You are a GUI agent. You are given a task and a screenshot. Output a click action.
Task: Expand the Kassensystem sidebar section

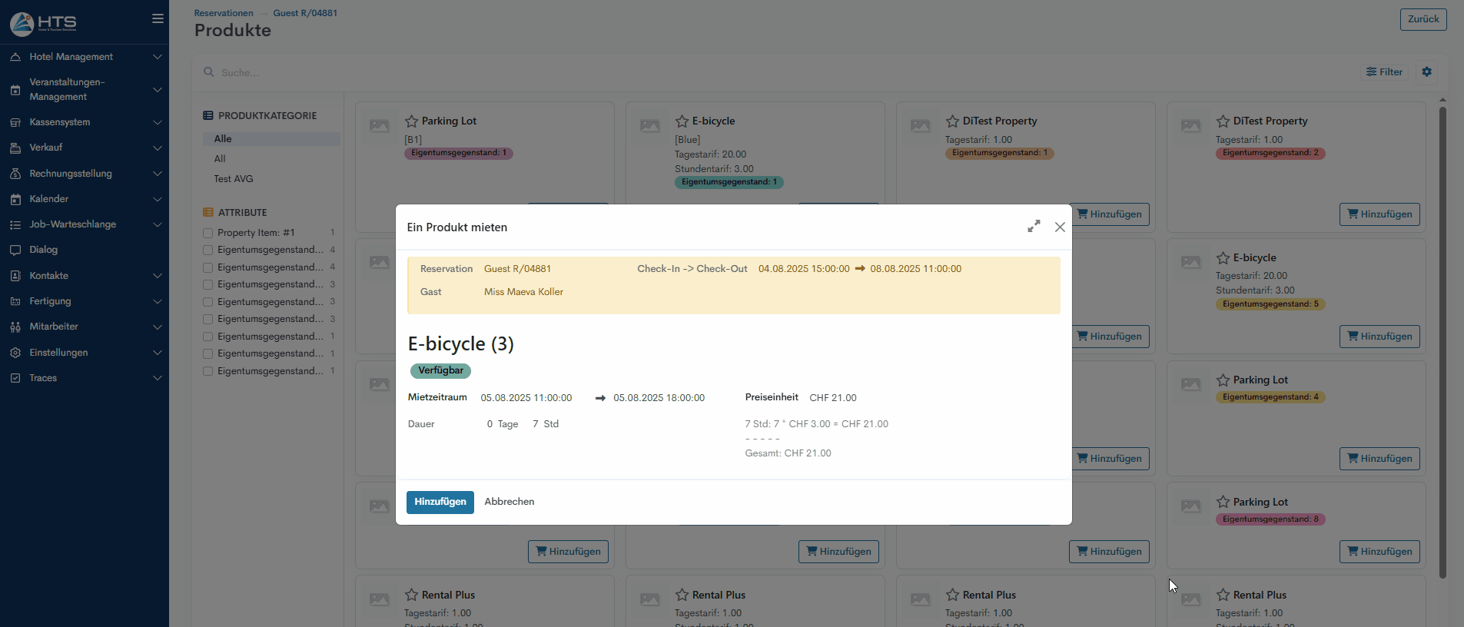(84, 122)
